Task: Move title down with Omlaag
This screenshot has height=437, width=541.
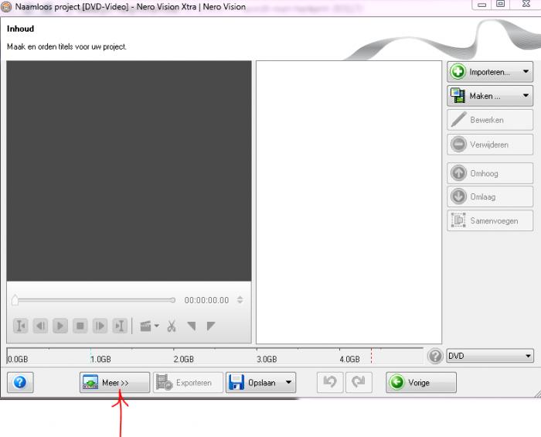Action: 489,196
